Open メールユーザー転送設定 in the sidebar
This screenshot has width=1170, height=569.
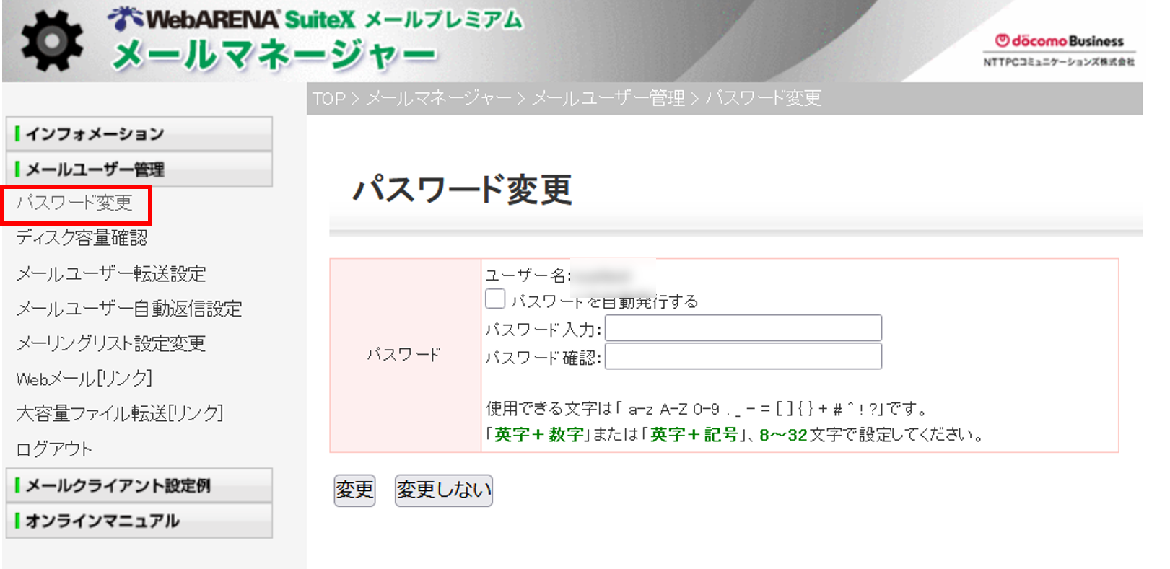click(111, 274)
